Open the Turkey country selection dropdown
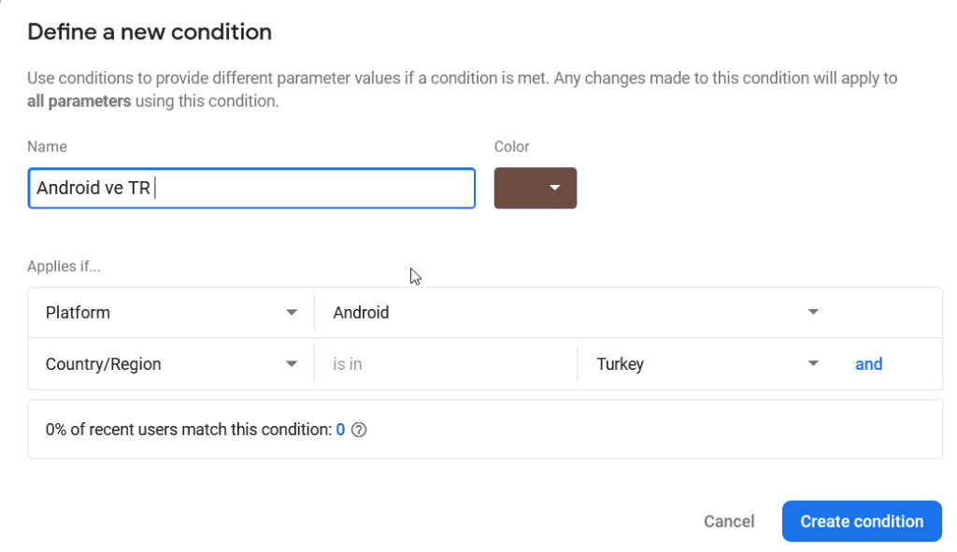 pos(708,364)
